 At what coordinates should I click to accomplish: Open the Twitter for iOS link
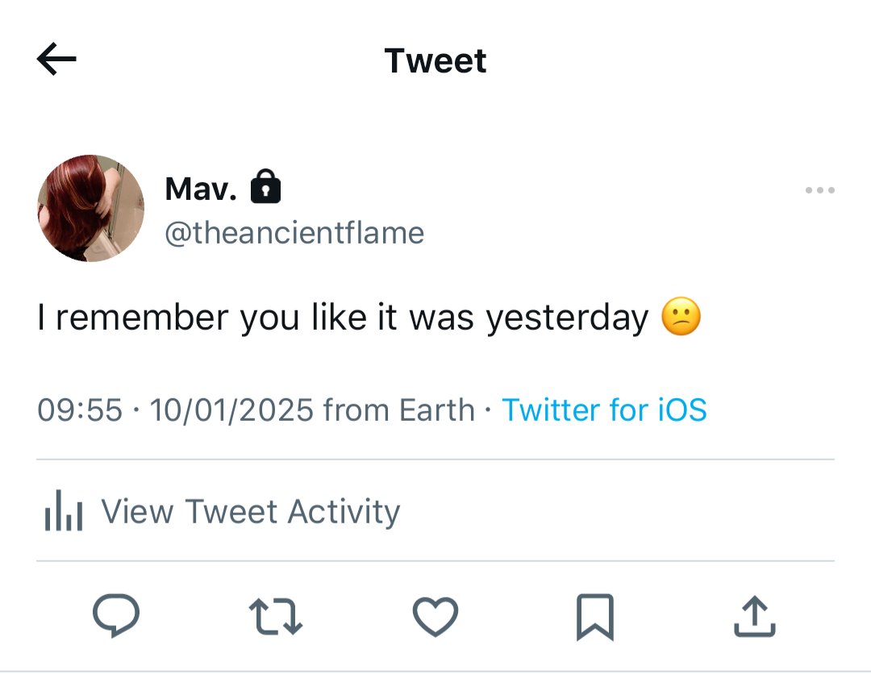tap(604, 410)
